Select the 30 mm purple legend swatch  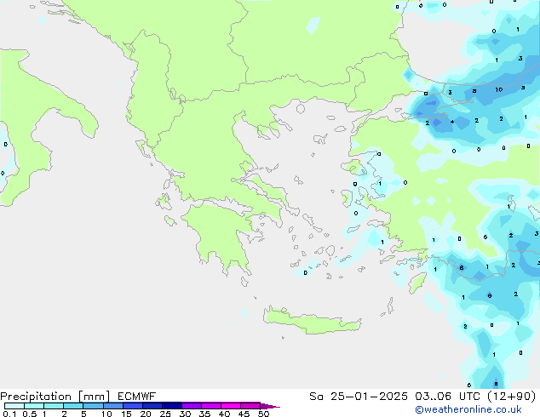192,406
